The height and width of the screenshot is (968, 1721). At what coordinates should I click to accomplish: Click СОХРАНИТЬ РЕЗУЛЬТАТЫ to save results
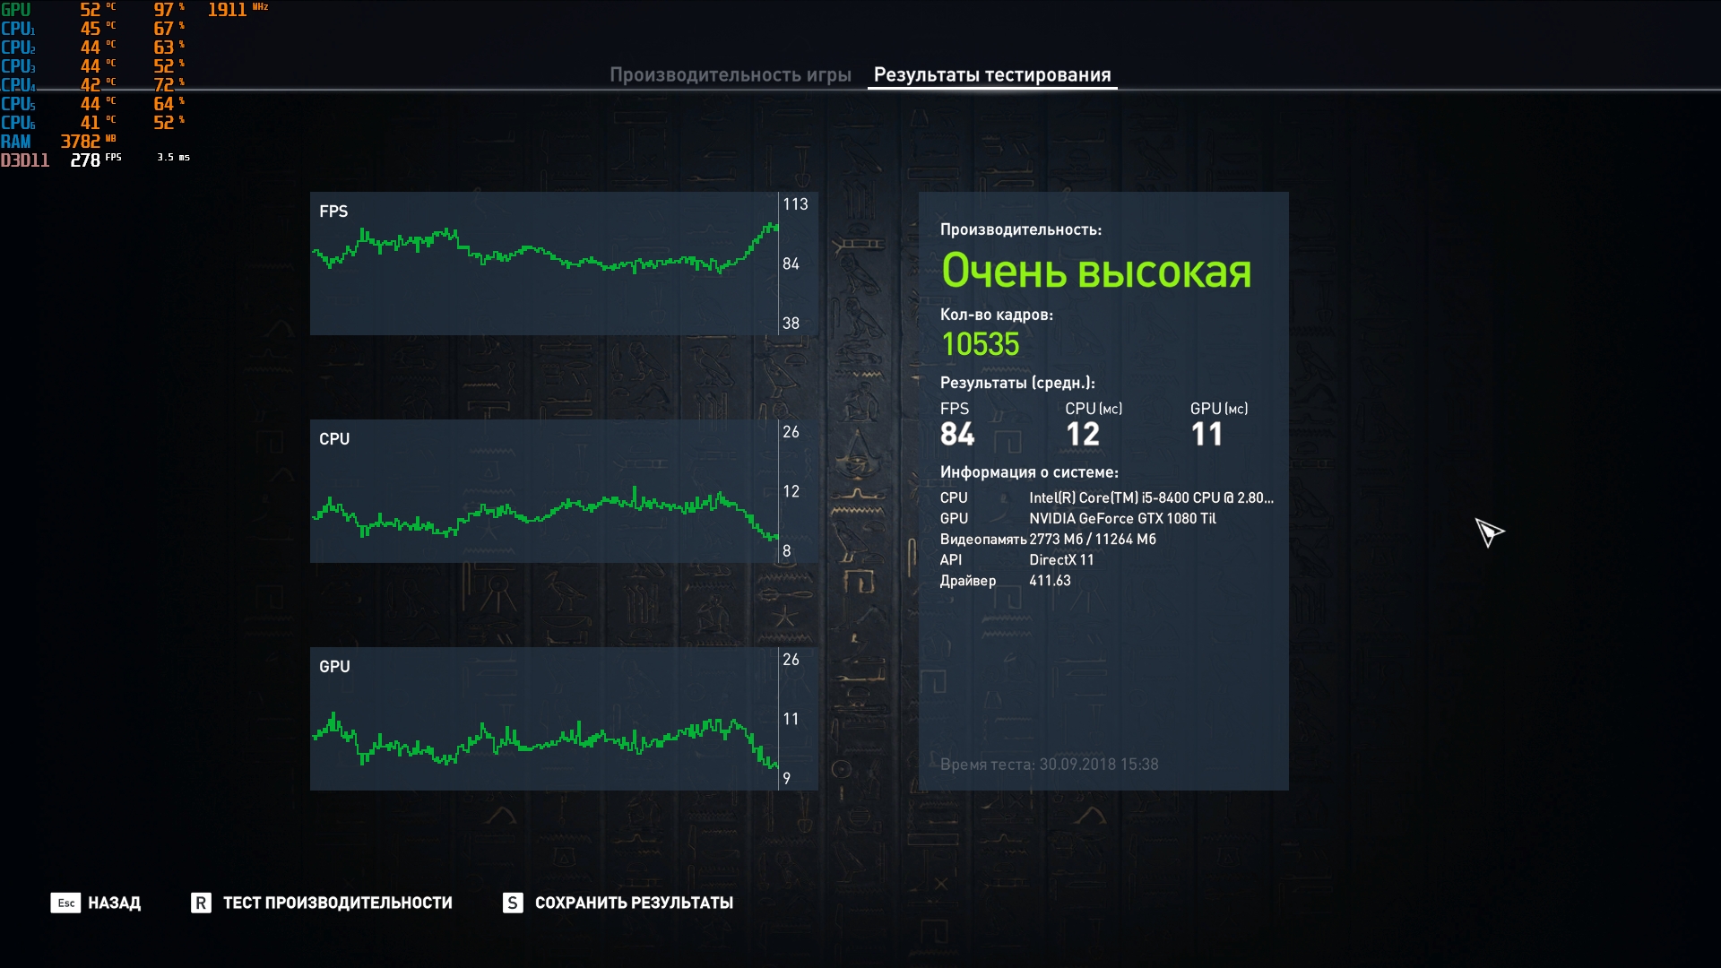[634, 903]
